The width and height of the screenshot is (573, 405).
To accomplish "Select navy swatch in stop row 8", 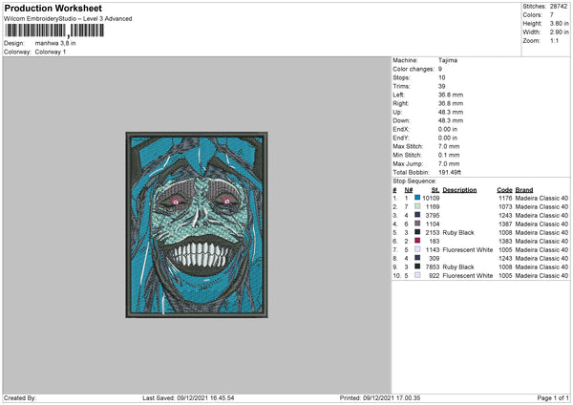I will point(417,258).
